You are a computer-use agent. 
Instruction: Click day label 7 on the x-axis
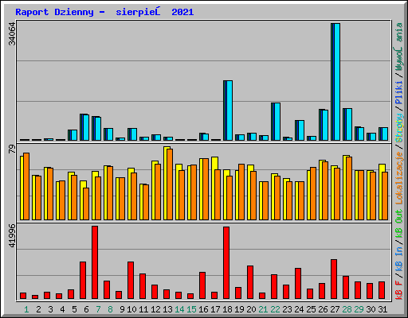(x=98, y=309)
